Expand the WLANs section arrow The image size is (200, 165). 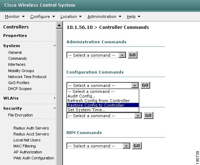pos(55,98)
